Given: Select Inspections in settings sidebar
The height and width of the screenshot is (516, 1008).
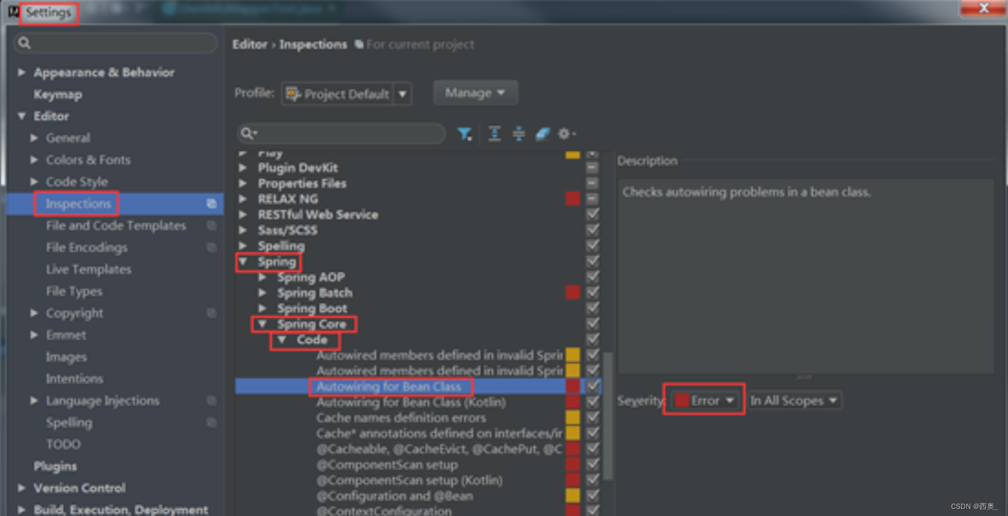Looking at the screenshot, I should [79, 203].
